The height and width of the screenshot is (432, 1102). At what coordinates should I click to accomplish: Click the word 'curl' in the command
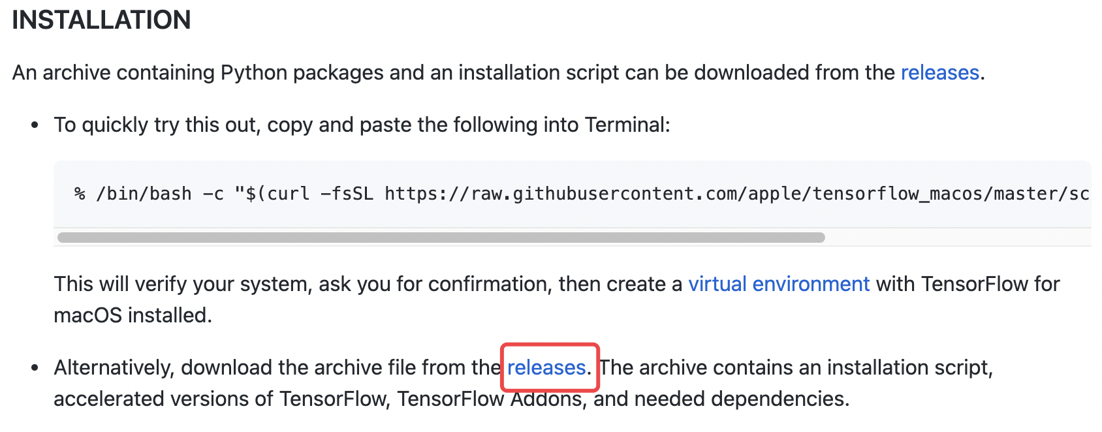point(289,194)
